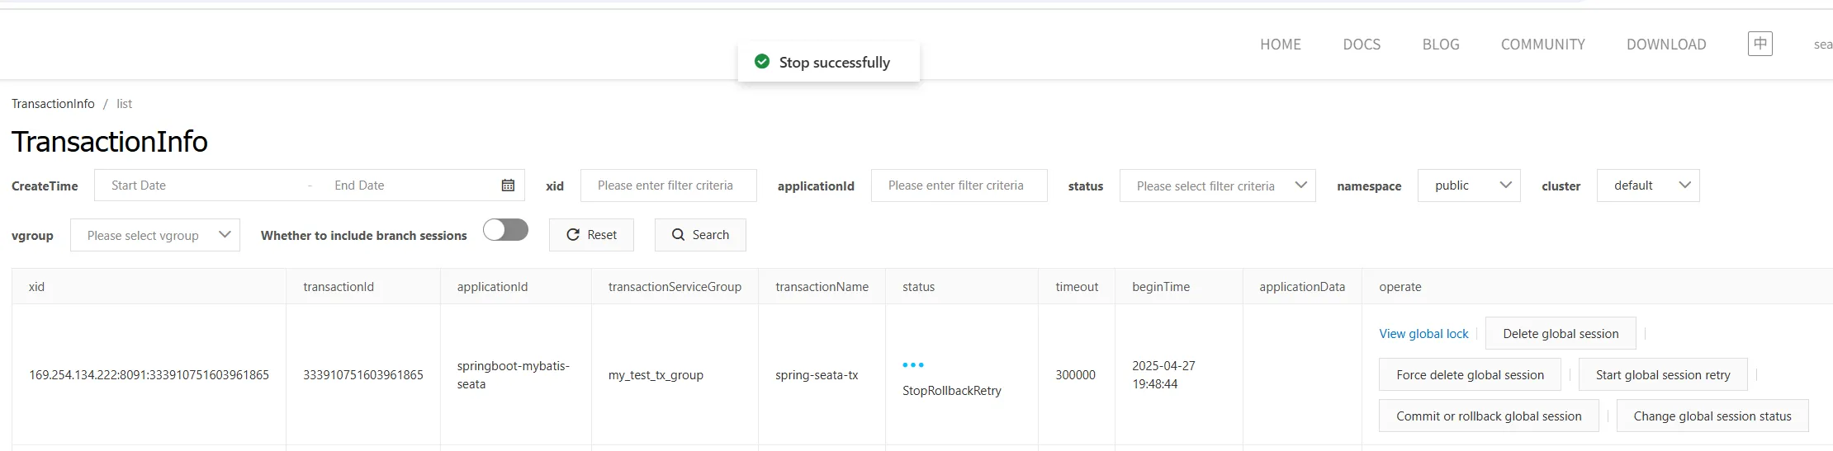The width and height of the screenshot is (1833, 451).
Task: Click the View global lock link
Action: point(1423,334)
